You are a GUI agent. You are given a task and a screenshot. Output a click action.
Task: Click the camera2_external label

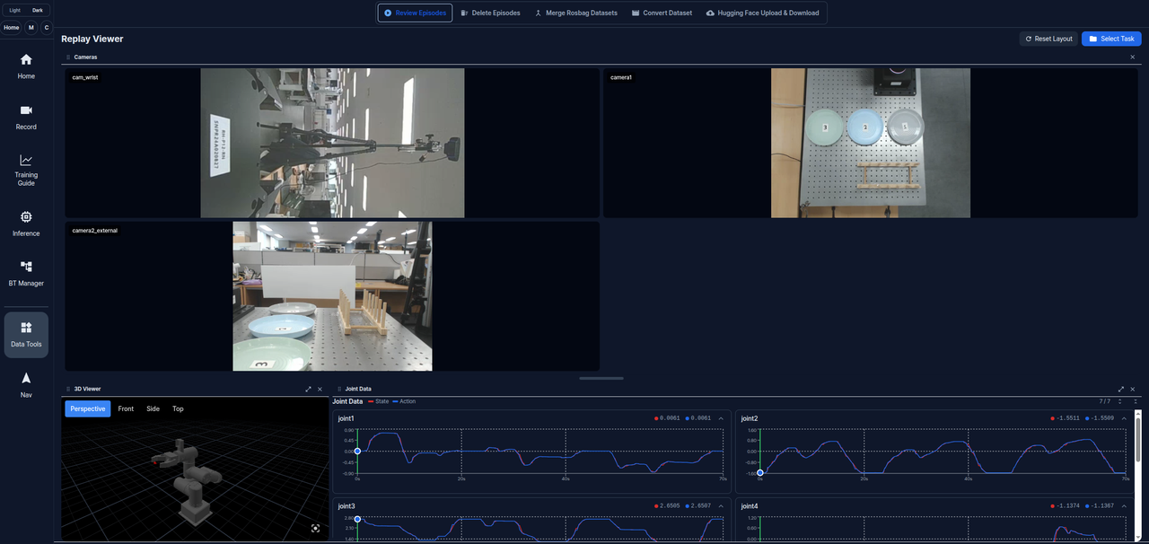(94, 231)
